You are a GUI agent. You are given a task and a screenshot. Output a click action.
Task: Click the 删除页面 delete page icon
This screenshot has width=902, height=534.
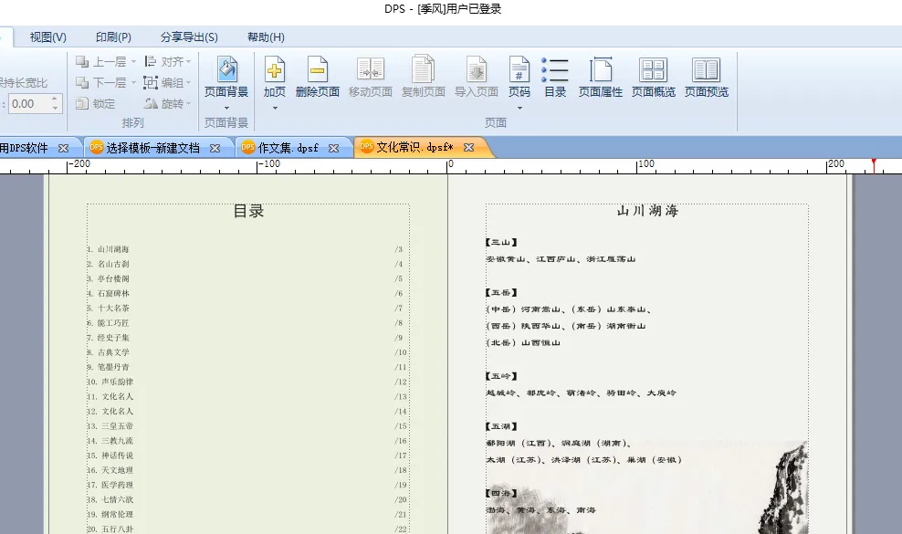click(x=317, y=70)
